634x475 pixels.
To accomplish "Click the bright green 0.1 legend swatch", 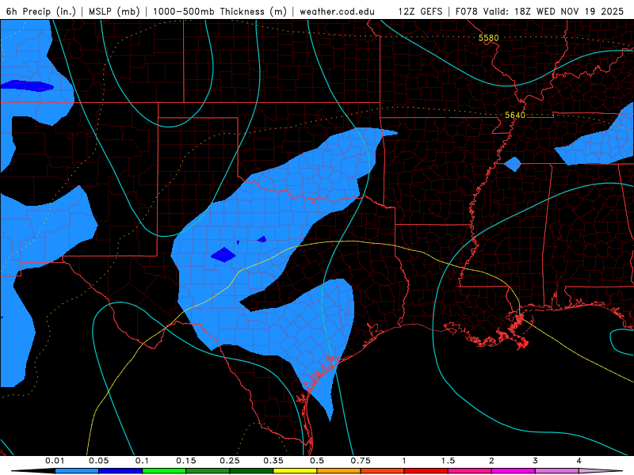I will (164, 471).
